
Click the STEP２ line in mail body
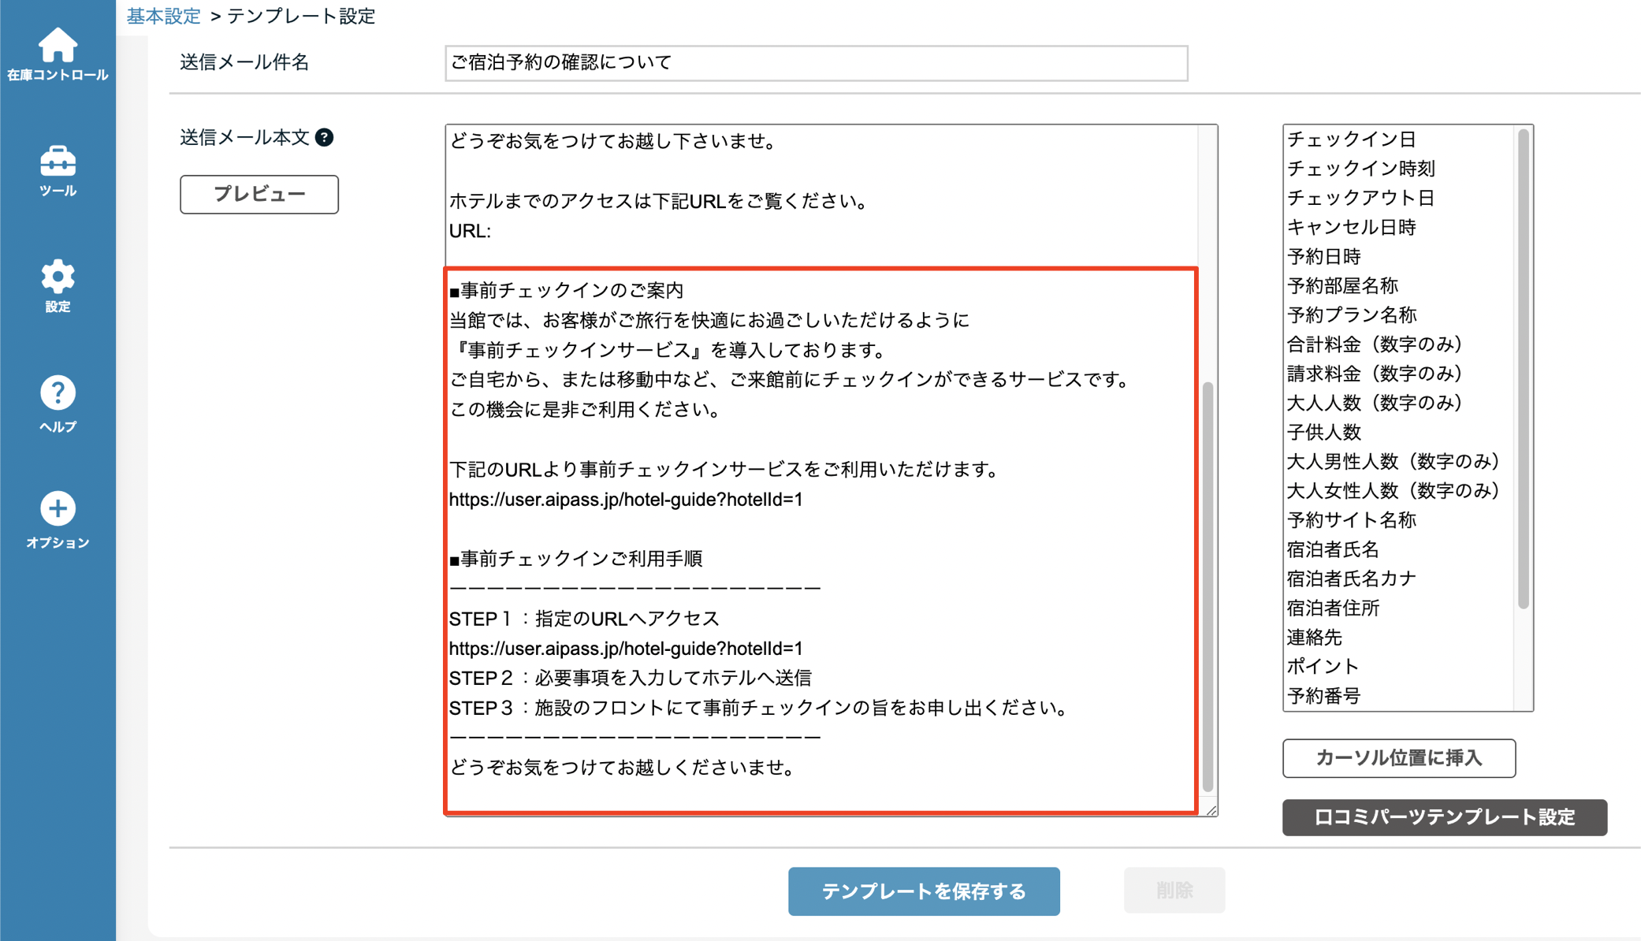coord(630,678)
